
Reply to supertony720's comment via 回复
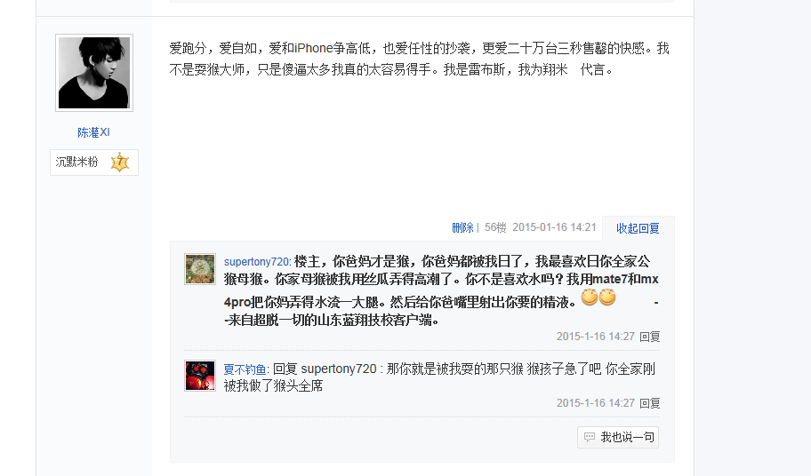pos(650,337)
